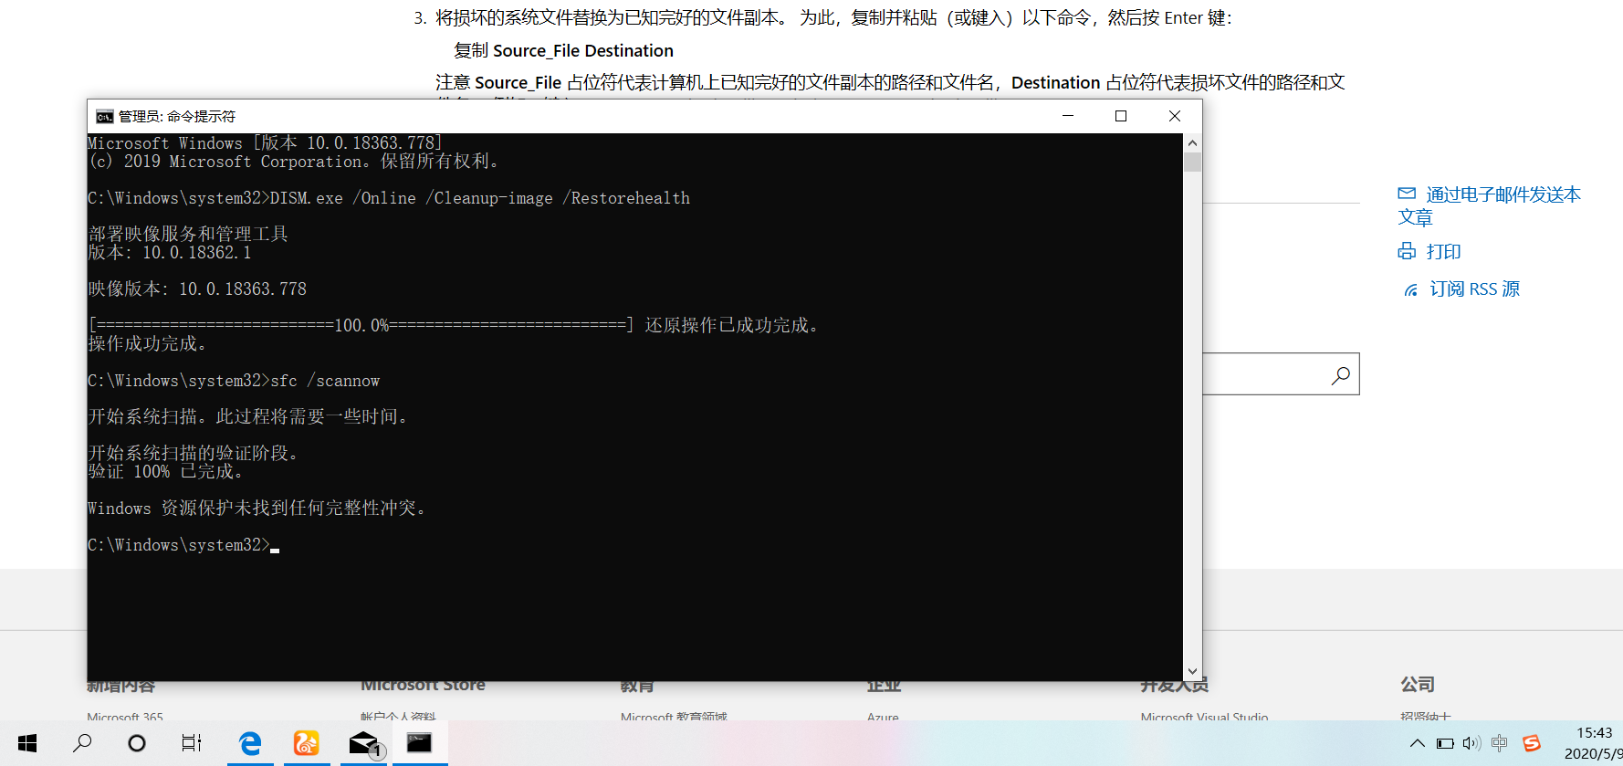The image size is (1623, 766).
Task: Click the envelope email icon
Action: (1407, 194)
